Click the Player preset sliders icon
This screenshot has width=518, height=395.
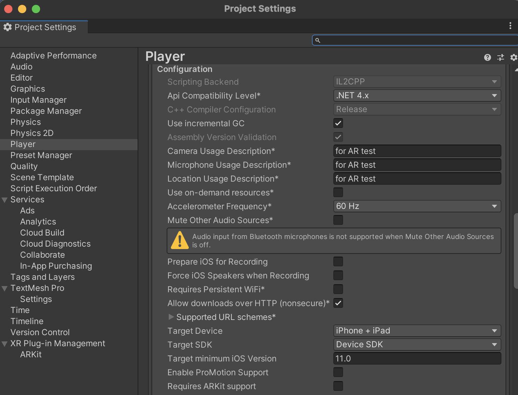point(500,57)
